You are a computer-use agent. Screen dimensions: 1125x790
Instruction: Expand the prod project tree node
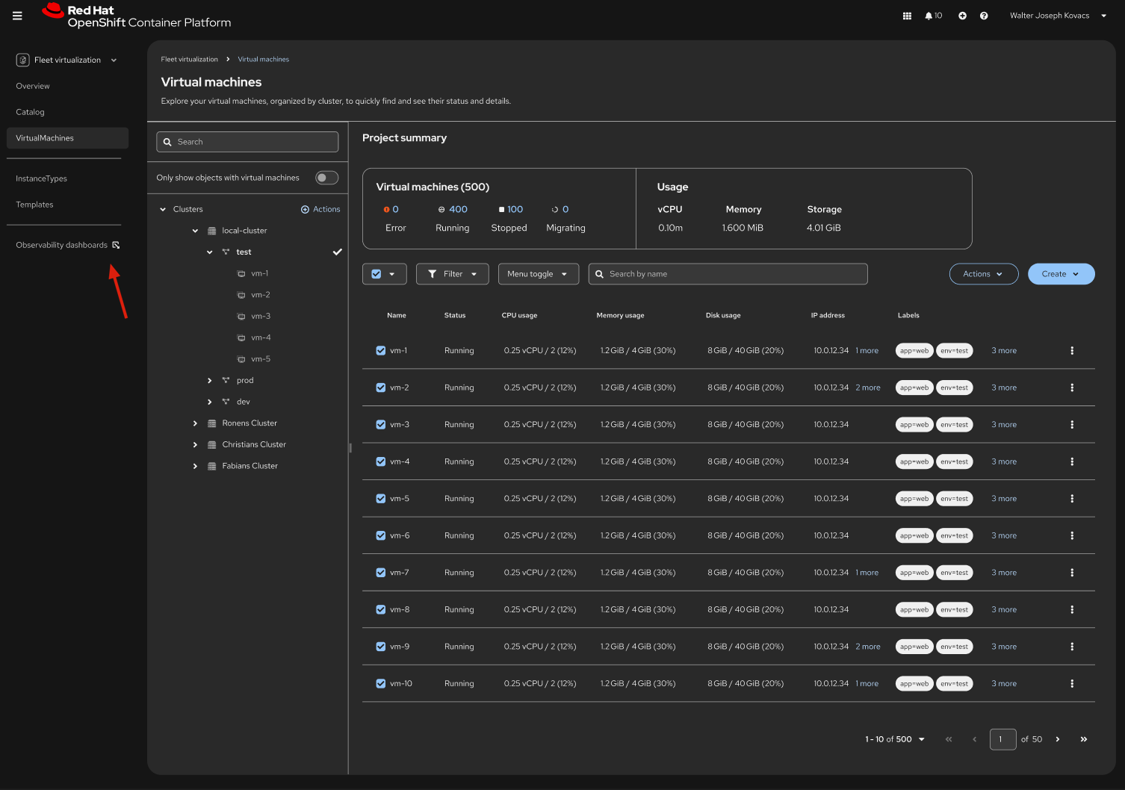[x=210, y=381]
